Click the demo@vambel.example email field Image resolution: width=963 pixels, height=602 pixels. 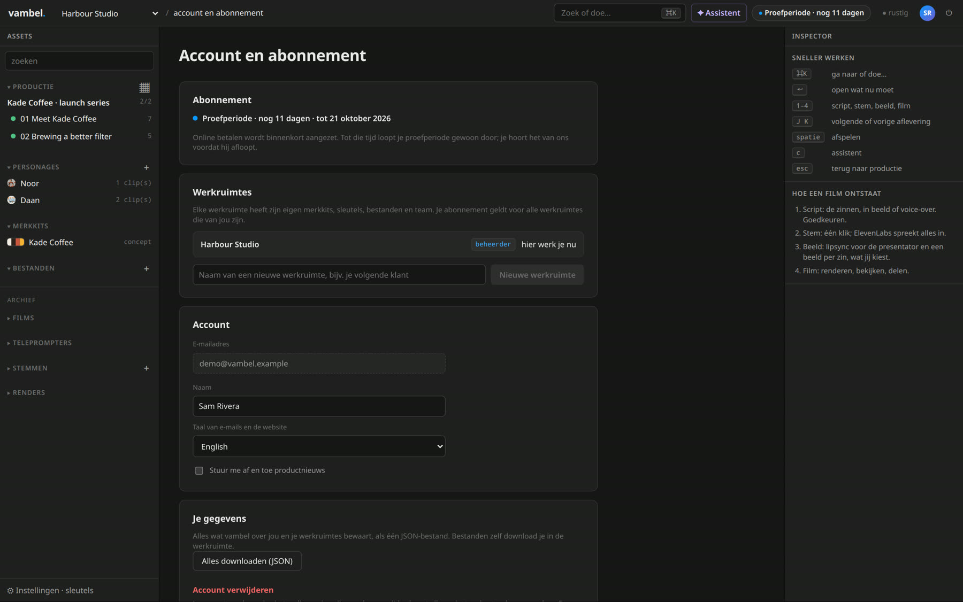pos(319,364)
